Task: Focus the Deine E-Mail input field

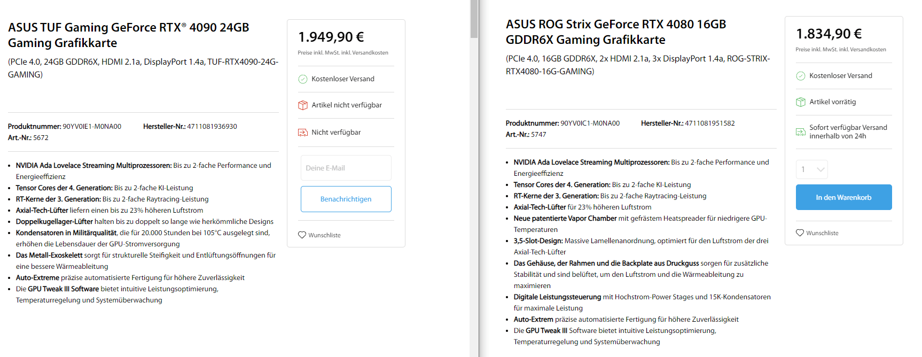Action: 346,168
